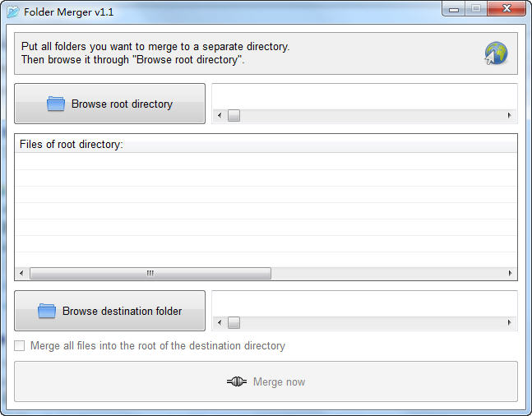Click right arrow of destination path scrollbar
532x416 pixels.
point(510,322)
